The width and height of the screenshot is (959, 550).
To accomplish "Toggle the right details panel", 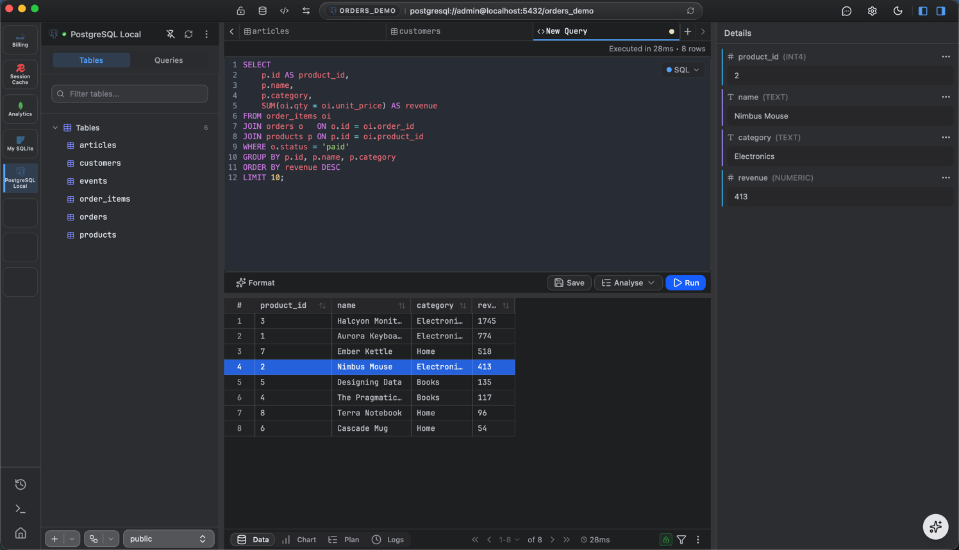I will pyautogui.click(x=941, y=11).
